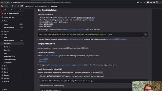
Task: Click Repository breadcrumb item
Action: point(54,6)
